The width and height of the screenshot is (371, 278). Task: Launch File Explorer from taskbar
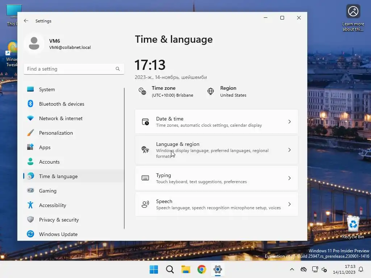[186, 269]
